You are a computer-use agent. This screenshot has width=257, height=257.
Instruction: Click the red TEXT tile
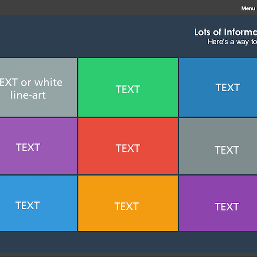click(128, 146)
